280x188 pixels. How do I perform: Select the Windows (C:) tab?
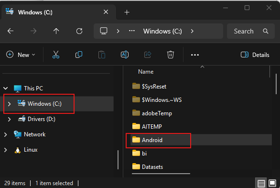[59, 12]
